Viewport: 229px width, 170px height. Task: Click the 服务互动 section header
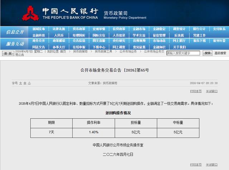15,44
